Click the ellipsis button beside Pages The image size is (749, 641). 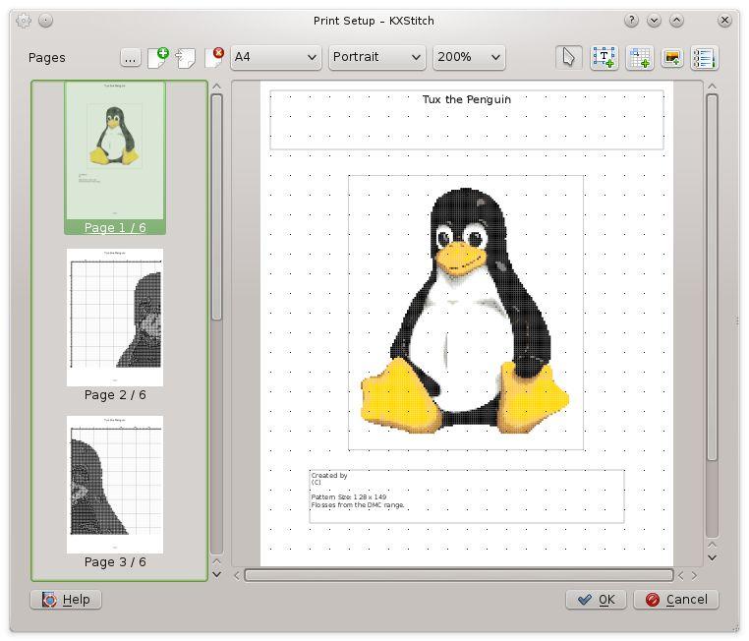[130, 58]
